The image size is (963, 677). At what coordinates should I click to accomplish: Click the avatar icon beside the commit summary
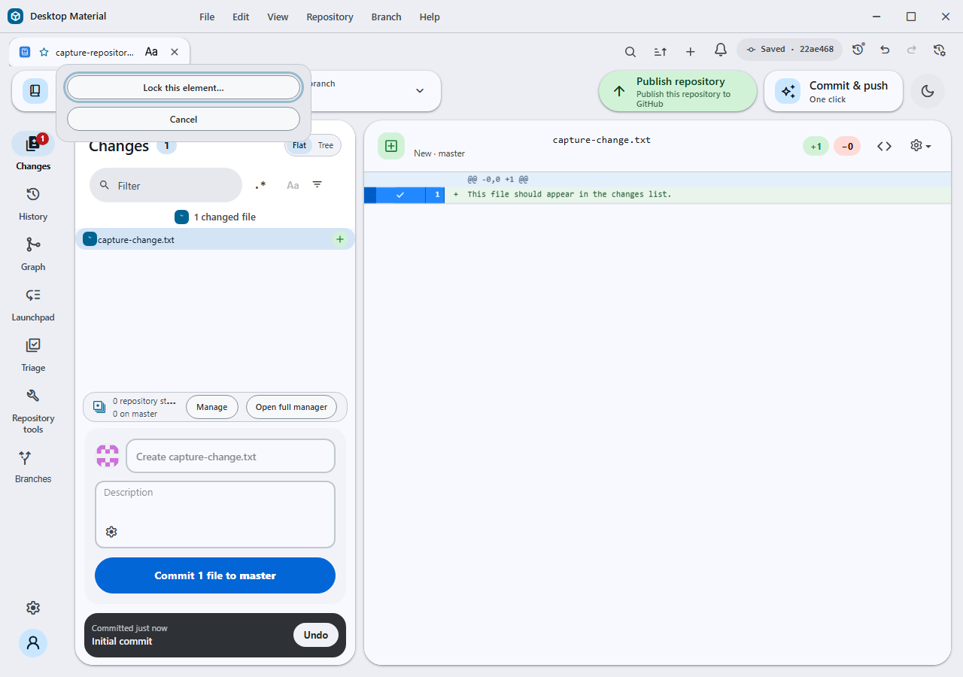(108, 456)
